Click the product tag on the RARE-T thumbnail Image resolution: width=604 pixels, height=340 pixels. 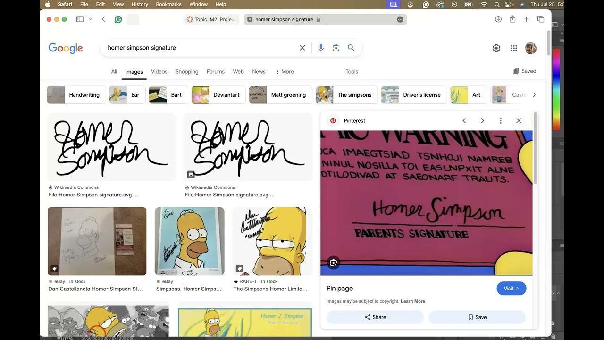(240, 269)
